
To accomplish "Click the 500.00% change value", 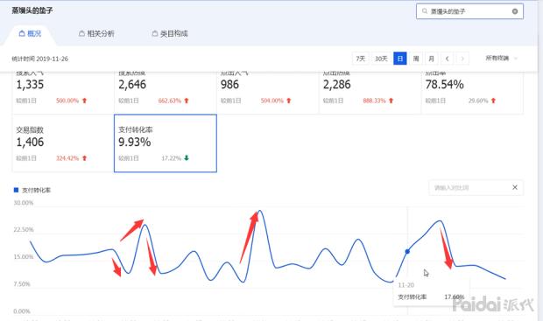I will coord(67,101).
